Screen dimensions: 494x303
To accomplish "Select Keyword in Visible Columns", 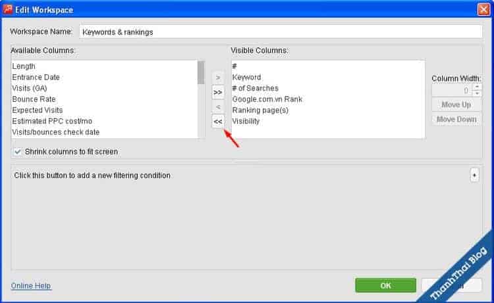I will click(246, 78).
